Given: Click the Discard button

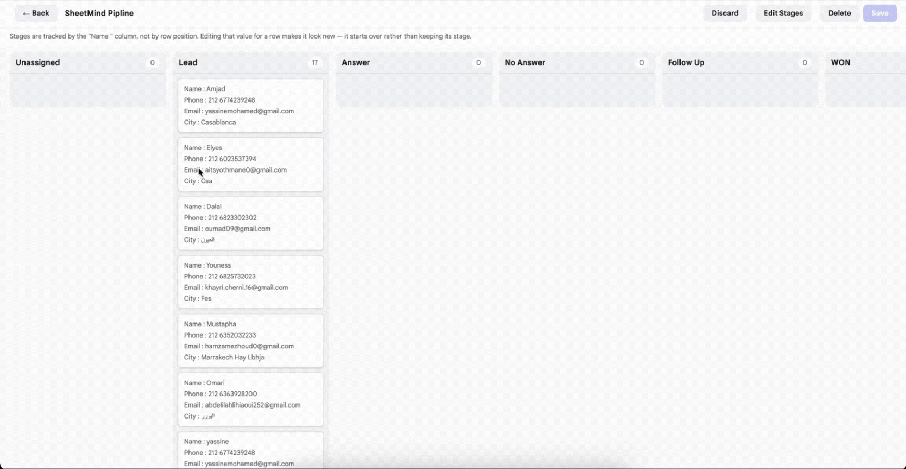Looking at the screenshot, I should [x=725, y=13].
